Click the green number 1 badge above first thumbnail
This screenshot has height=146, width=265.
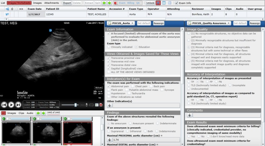point(4,119)
